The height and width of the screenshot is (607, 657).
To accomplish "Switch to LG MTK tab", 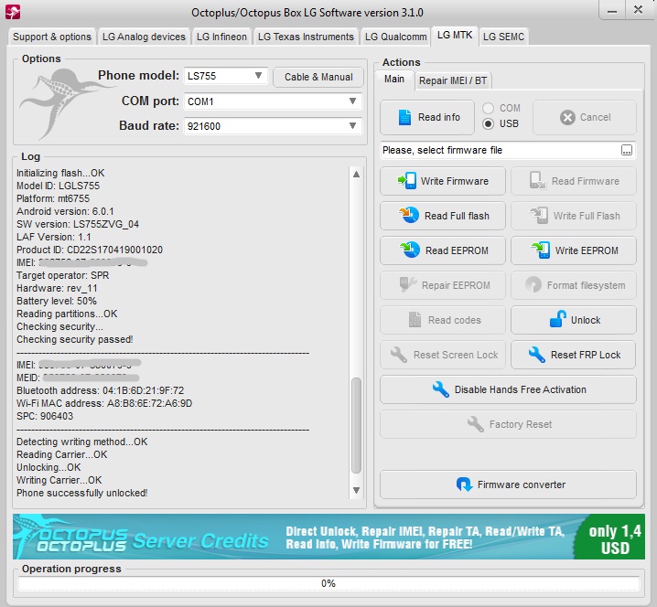I will (x=455, y=35).
